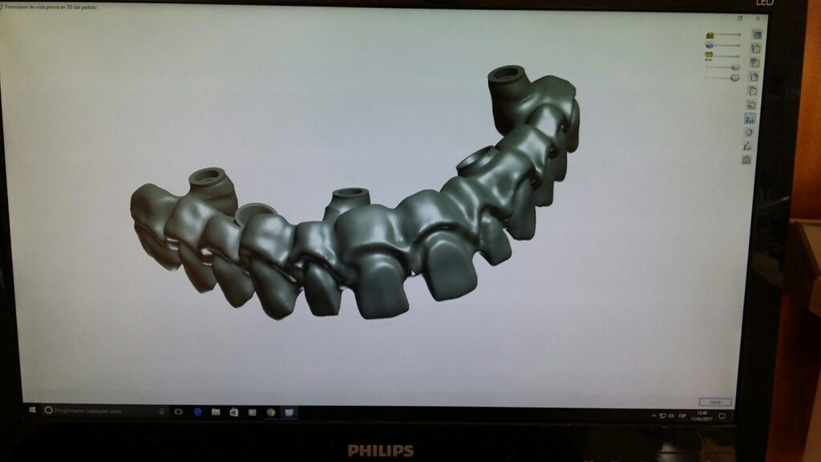The image size is (821, 462).
Task: Launch Microsoft Edge from the taskbar
Action: [197, 411]
